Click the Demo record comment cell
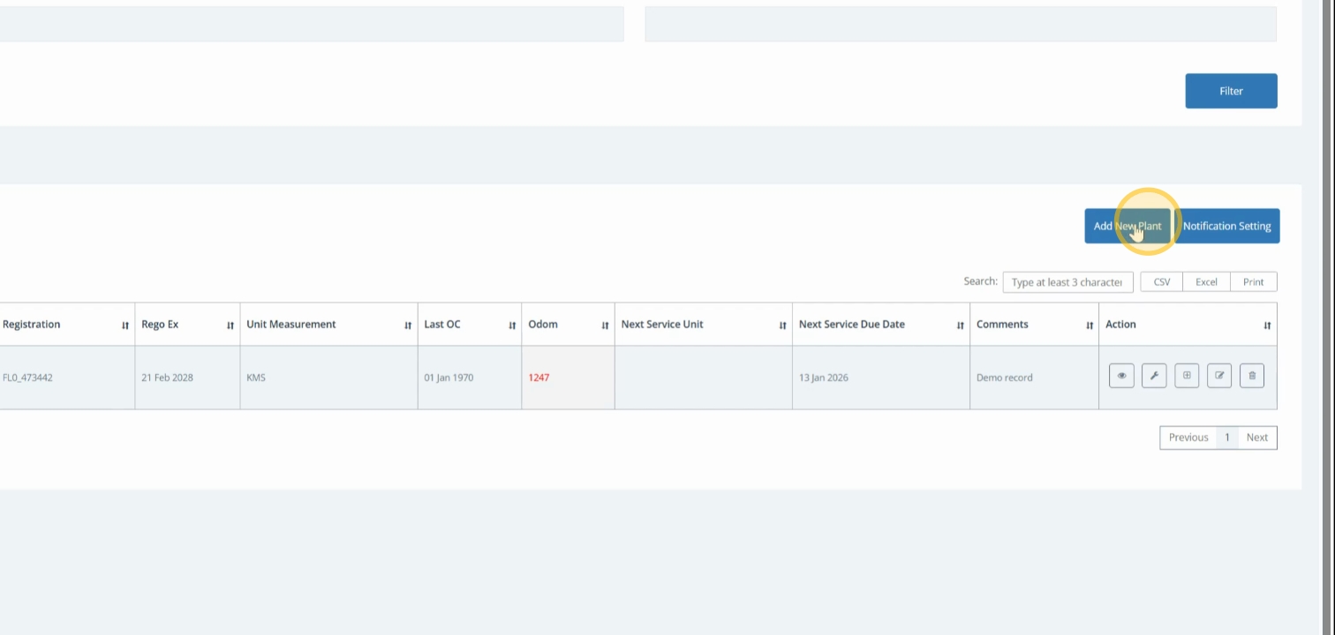 tap(1034, 377)
